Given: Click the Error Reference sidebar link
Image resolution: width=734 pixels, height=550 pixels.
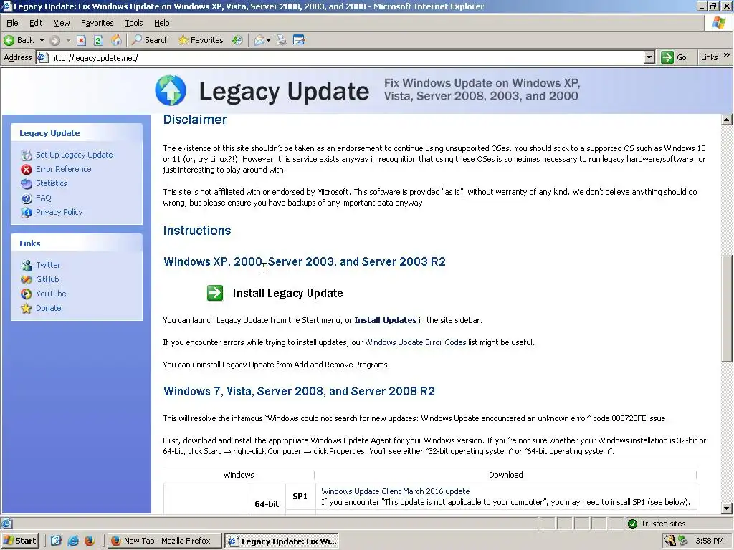Looking at the screenshot, I should click(x=64, y=169).
